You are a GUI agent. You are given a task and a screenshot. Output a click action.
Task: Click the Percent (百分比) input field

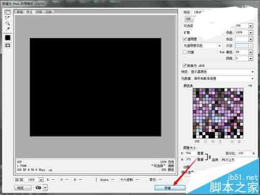pos(243,153)
